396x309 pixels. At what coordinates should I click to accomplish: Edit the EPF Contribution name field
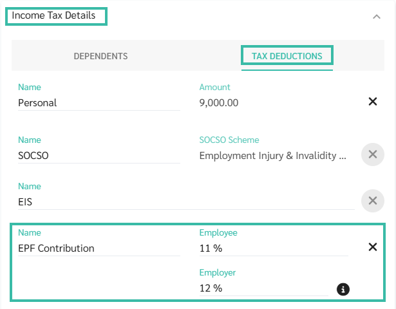click(99, 248)
